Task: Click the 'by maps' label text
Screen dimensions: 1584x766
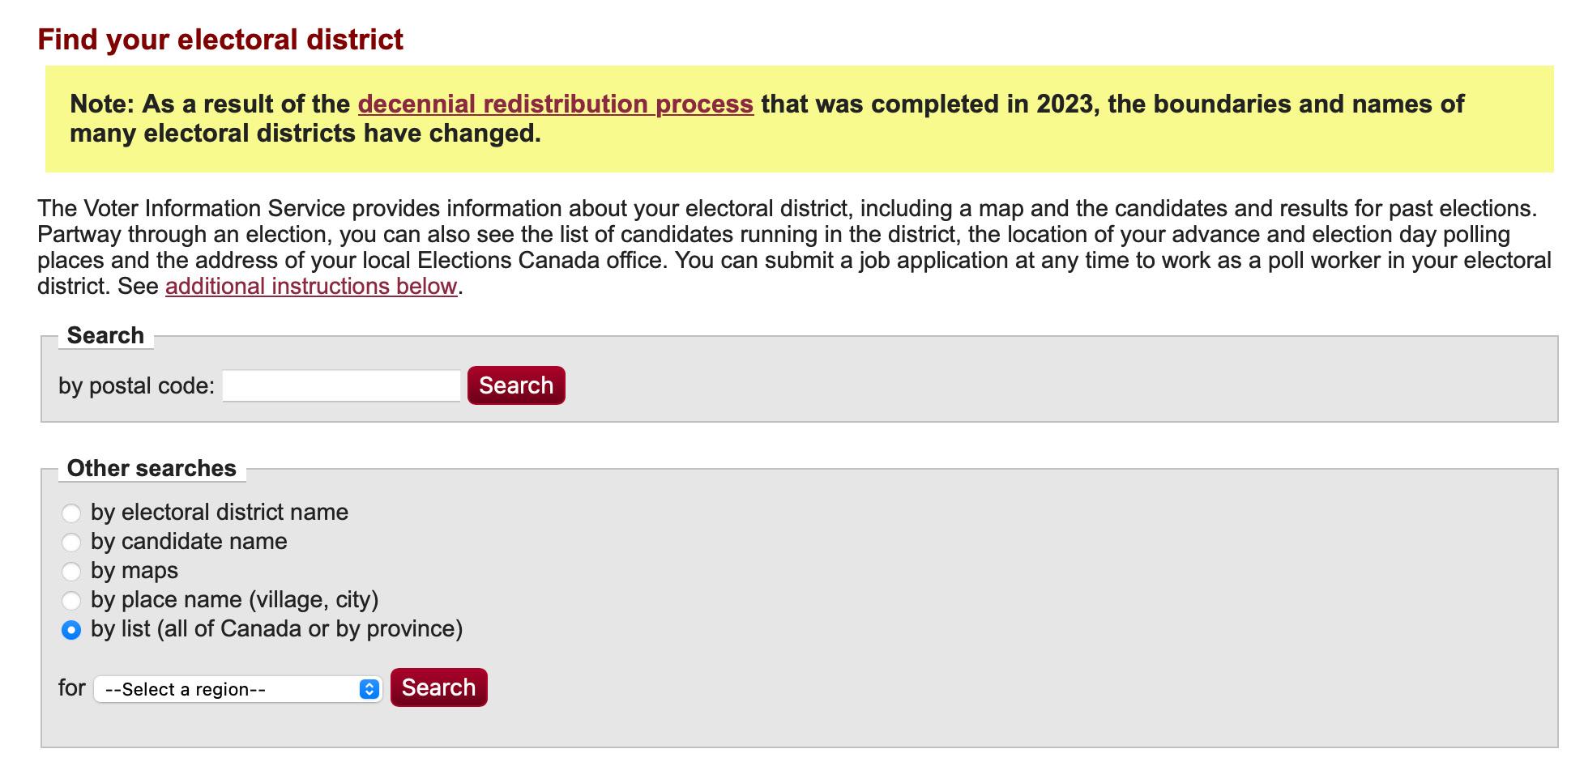Action: 134,571
